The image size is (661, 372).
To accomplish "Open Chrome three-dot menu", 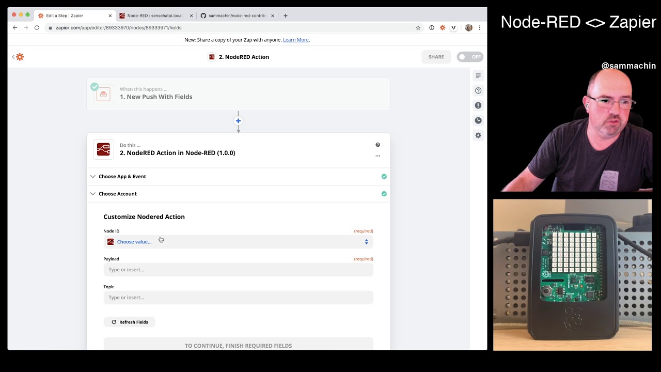I will click(480, 27).
